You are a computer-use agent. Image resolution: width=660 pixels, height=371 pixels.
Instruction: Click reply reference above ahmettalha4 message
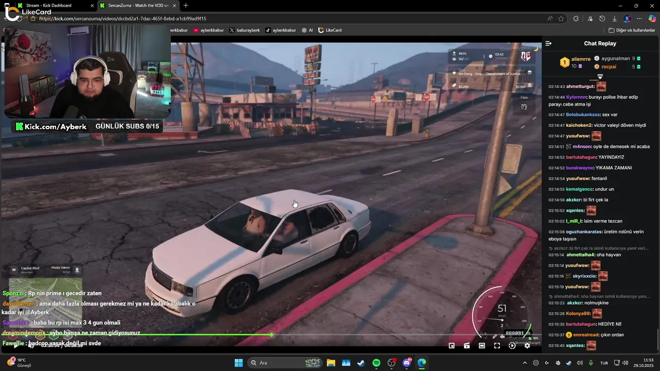click(x=599, y=248)
